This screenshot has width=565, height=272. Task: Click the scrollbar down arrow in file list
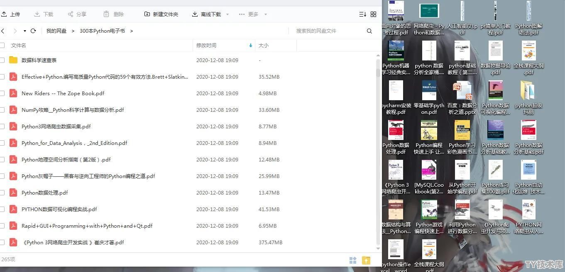point(378,248)
